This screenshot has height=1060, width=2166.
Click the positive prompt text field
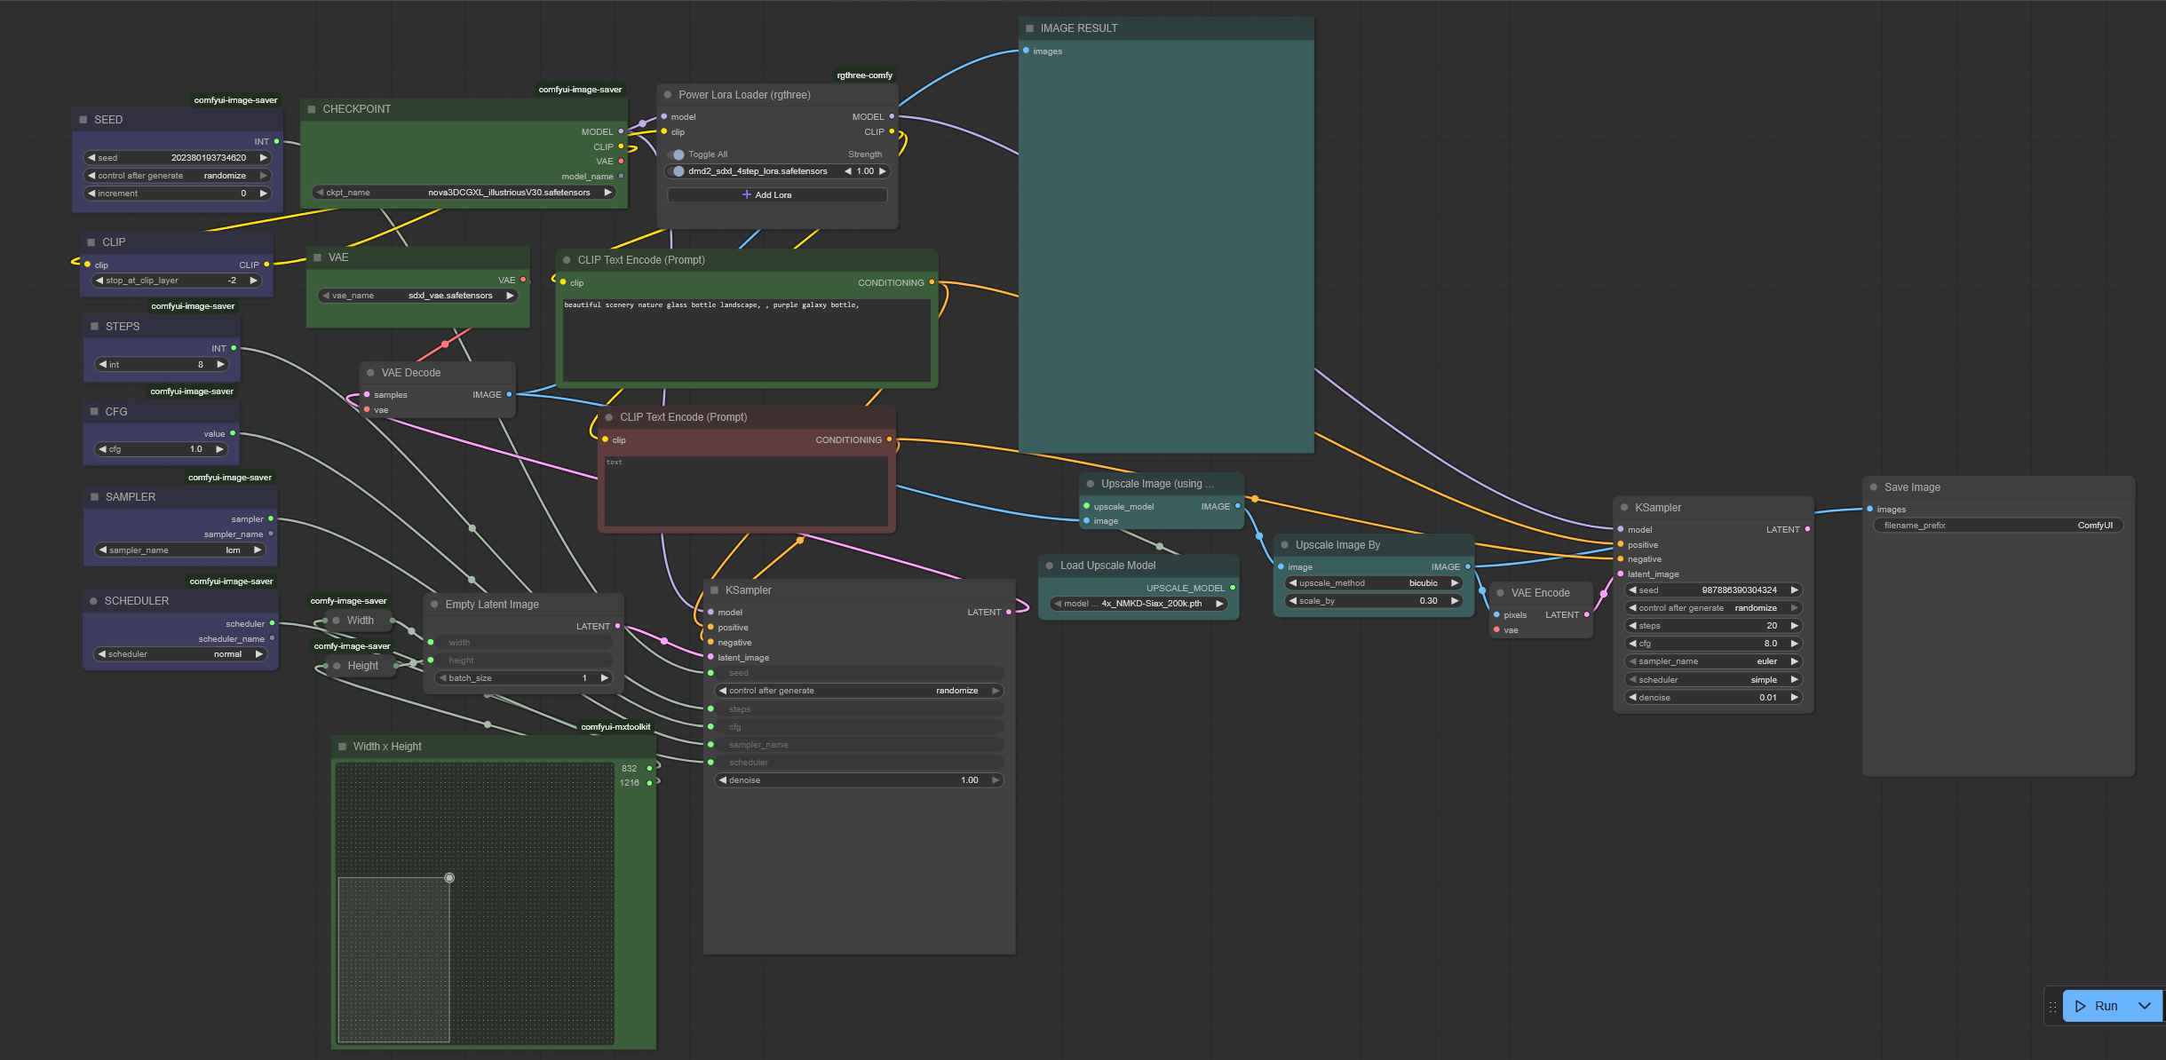click(x=746, y=338)
